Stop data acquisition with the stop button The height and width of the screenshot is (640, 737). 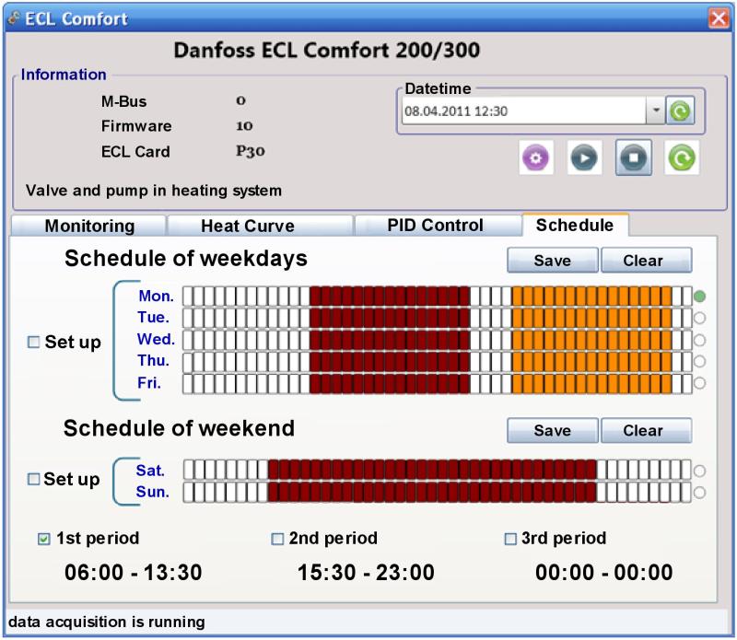point(634,157)
